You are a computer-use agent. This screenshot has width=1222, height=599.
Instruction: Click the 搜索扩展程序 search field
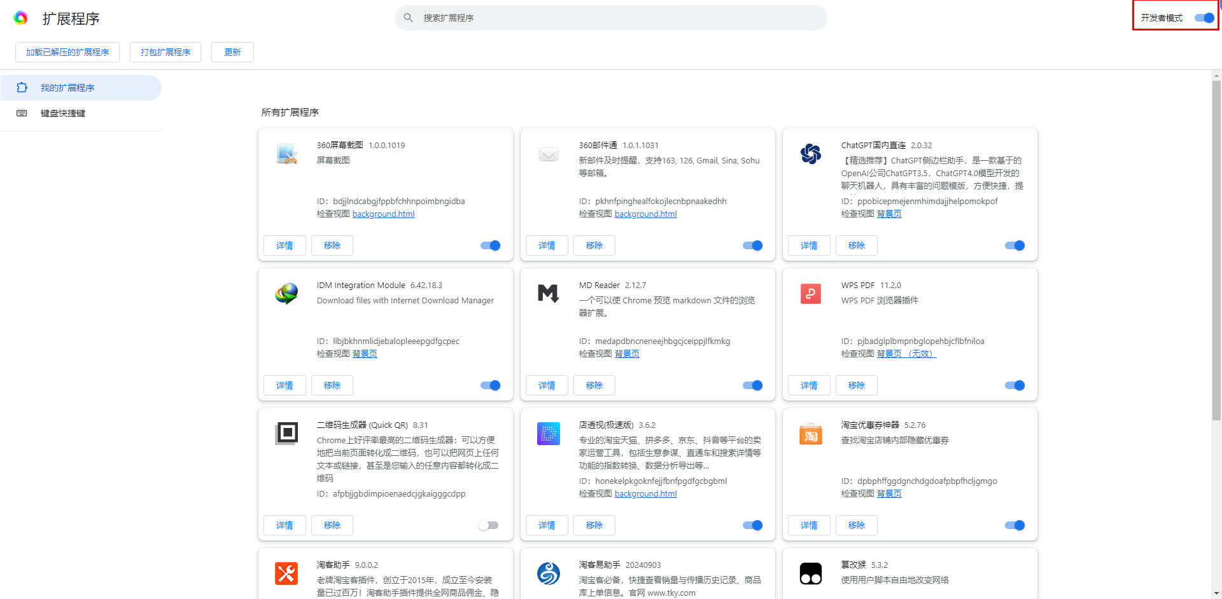(x=611, y=17)
